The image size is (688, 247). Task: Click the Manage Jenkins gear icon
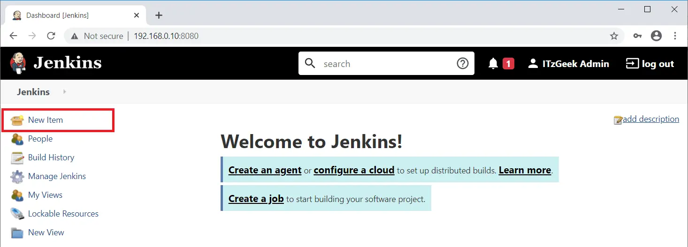(x=17, y=176)
